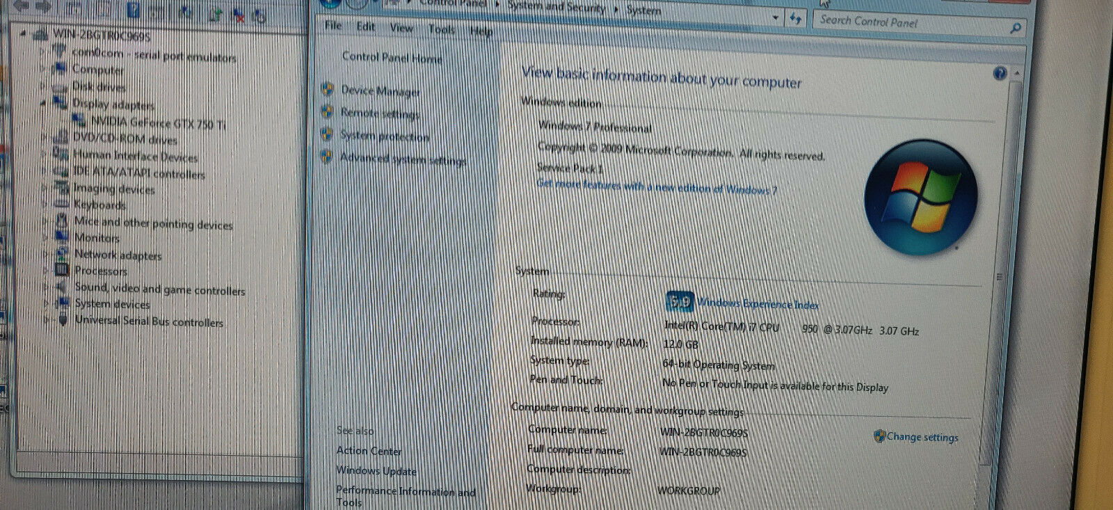Open Device Manager link in Control Panel sidebar
The width and height of the screenshot is (1113, 510).
380,90
